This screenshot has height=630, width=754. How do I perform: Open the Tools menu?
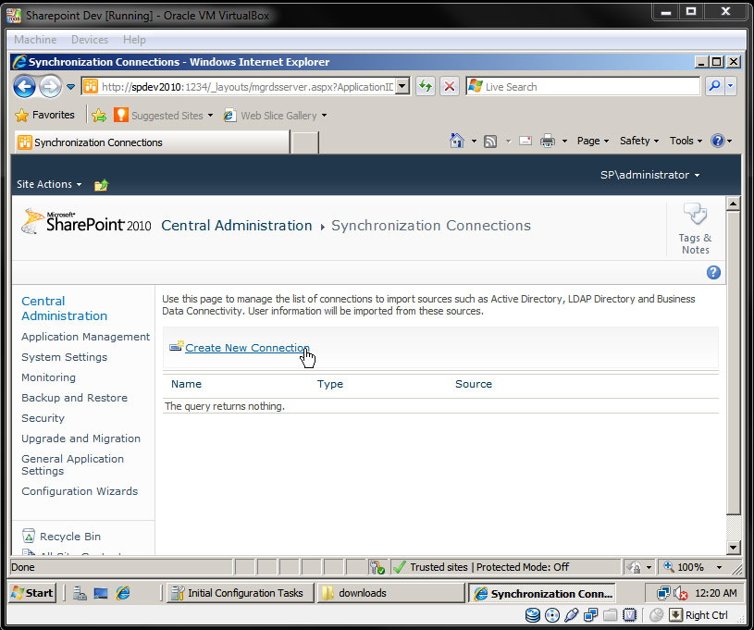(x=686, y=141)
